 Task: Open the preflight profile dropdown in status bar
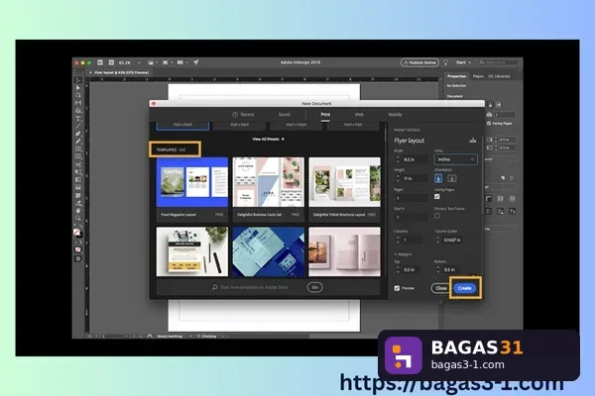190,337
